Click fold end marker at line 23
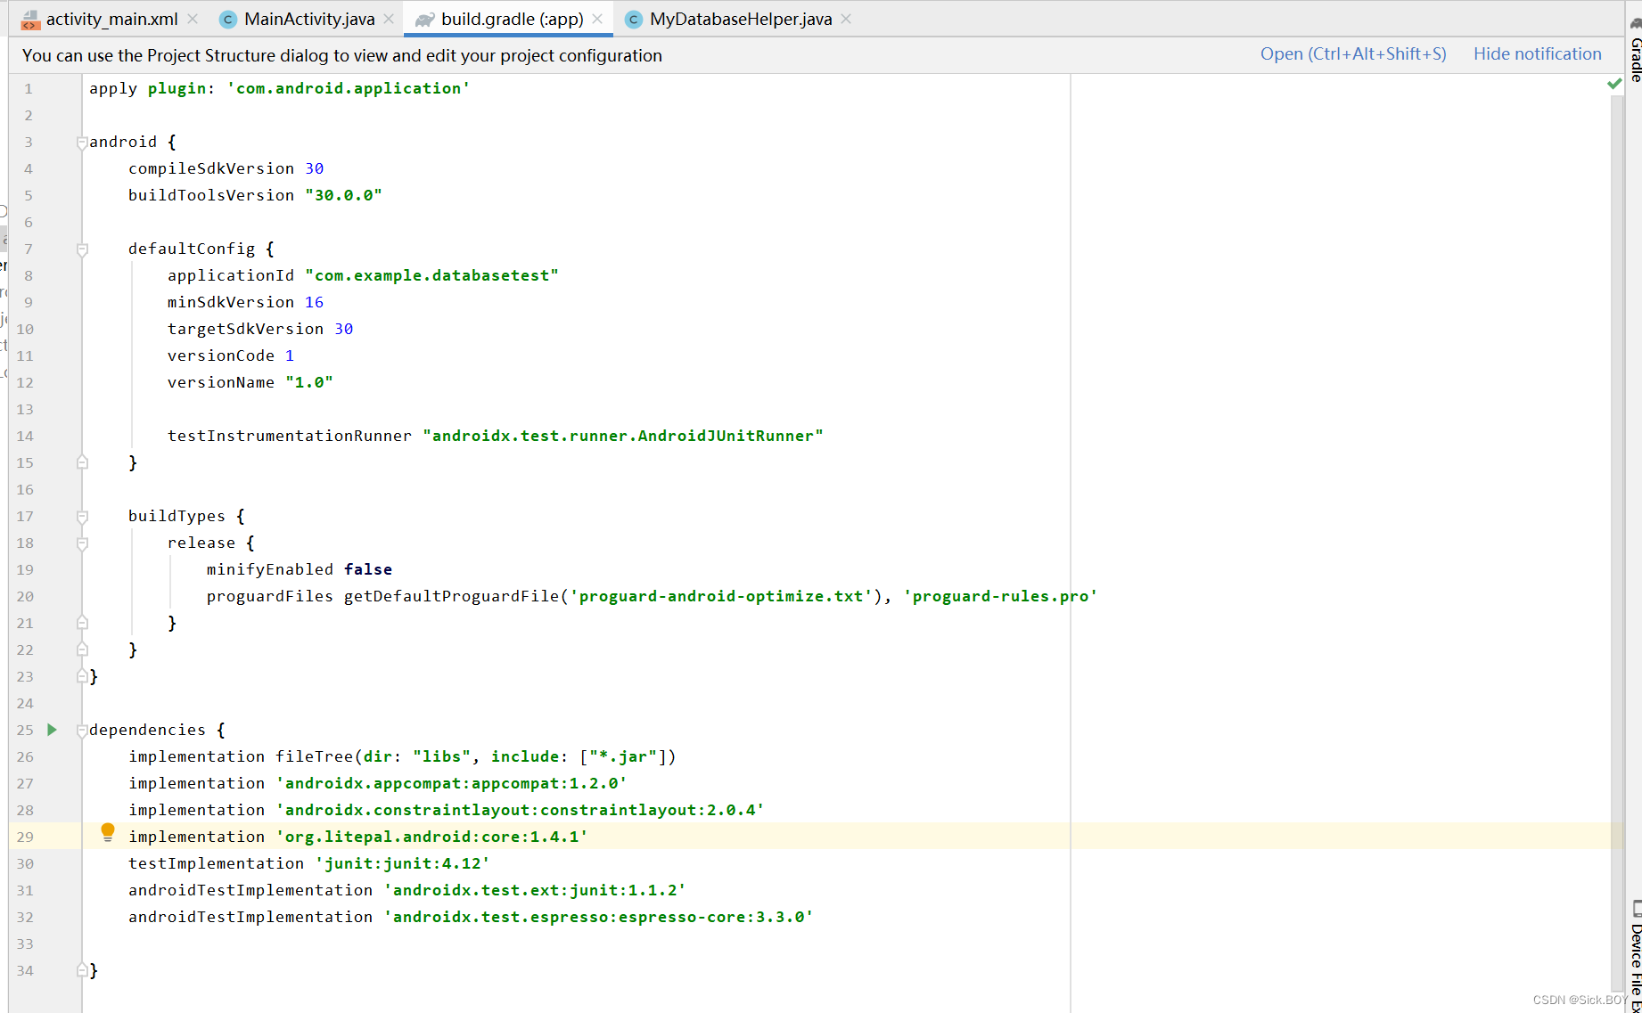 point(82,676)
